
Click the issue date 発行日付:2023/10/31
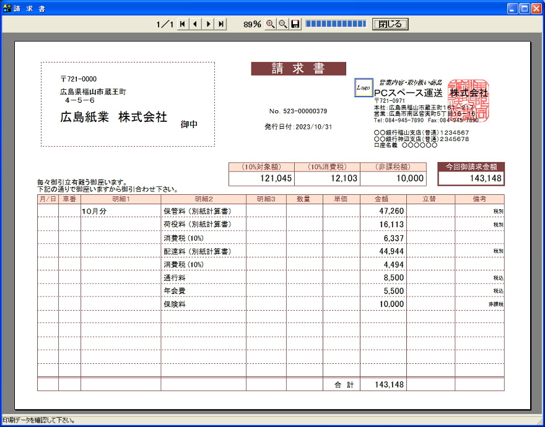click(x=299, y=127)
